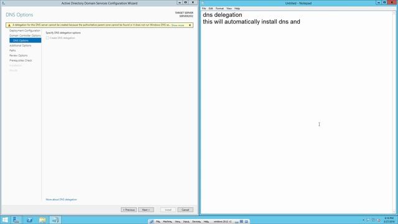The image size is (398, 224).
Task: Open the Devices menu on the VM toolbar
Action: pyautogui.click(x=197, y=222)
